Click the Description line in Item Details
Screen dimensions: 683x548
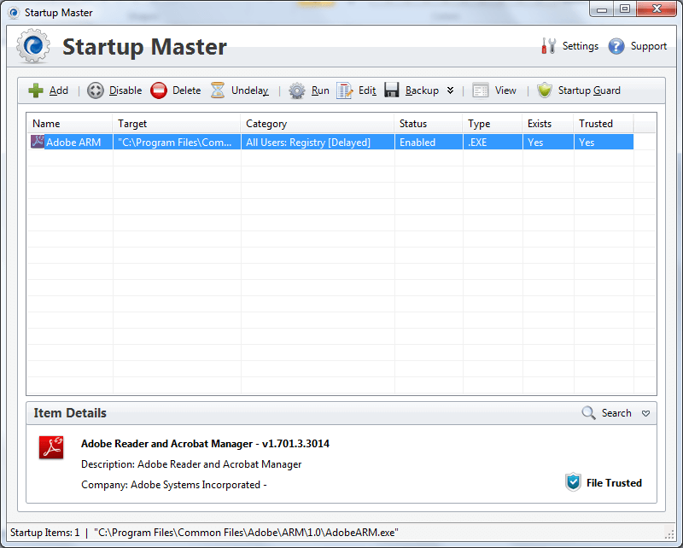click(191, 464)
